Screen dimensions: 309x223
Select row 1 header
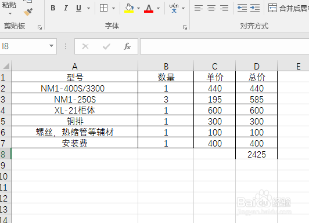click(6, 77)
